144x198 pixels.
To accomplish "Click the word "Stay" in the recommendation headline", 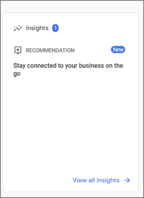I will [x=19, y=66].
